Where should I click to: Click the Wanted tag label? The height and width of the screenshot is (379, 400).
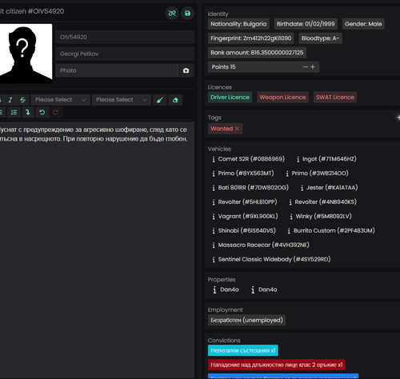point(222,129)
